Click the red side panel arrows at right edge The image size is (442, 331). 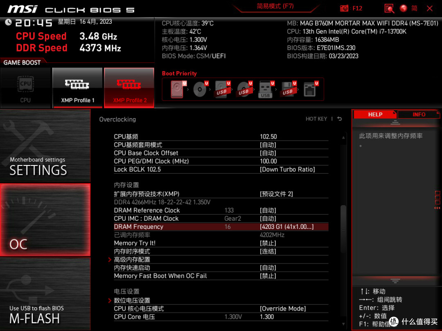tap(437, 208)
